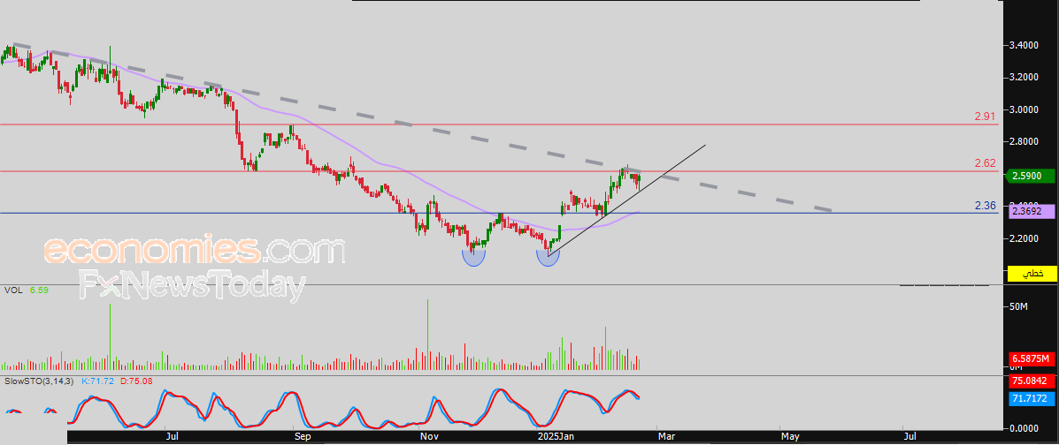Click the blue 71.7172 stochastic K value tag
1059x445 pixels.
(x=1032, y=399)
